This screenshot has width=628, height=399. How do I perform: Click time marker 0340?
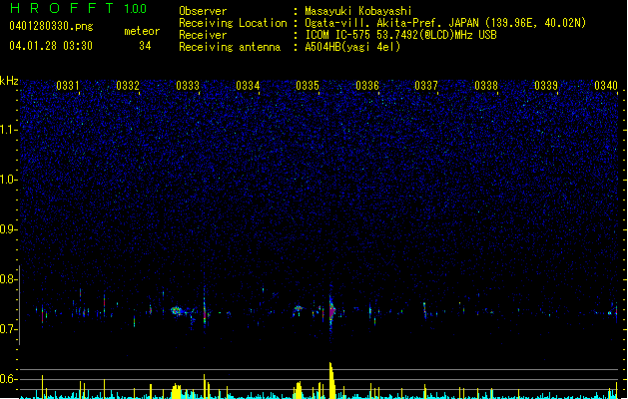[606, 86]
